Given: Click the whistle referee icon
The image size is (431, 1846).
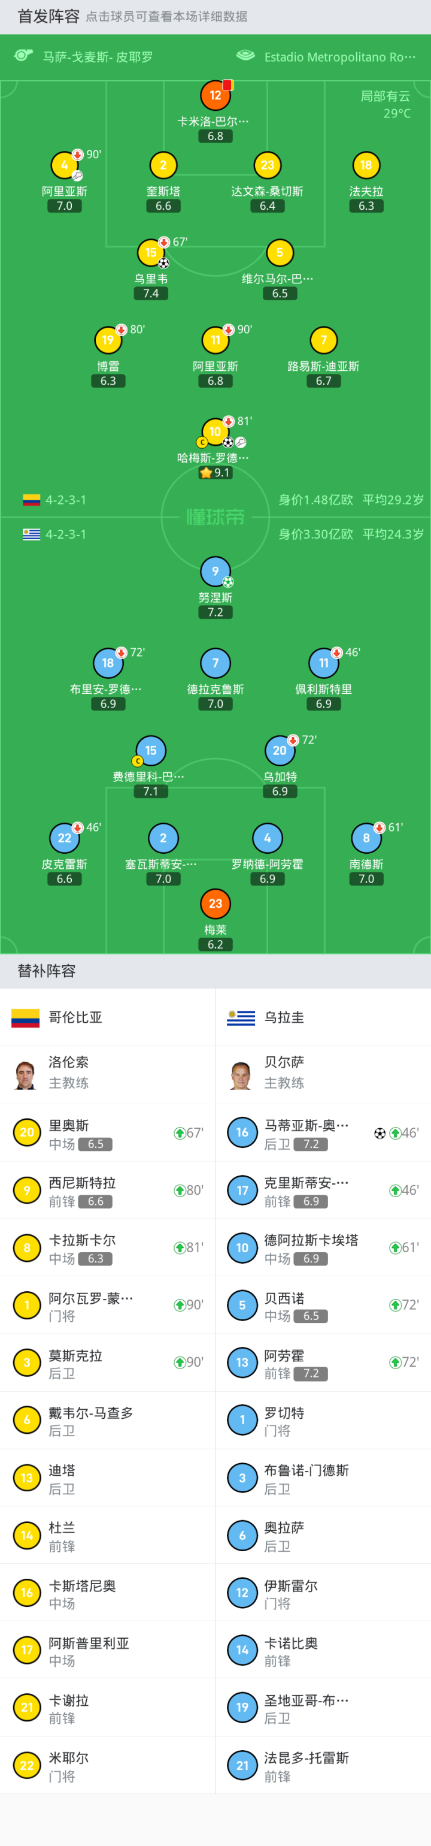Looking at the screenshot, I should click(x=23, y=56).
